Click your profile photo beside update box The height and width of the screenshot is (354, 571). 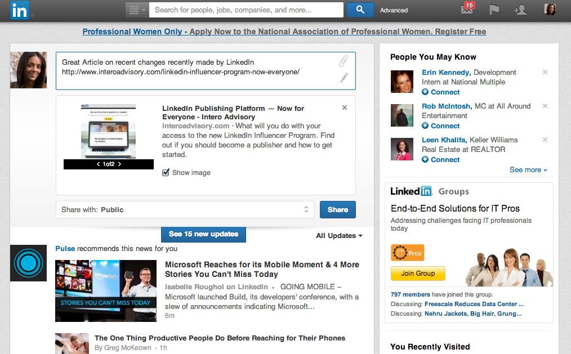point(28,70)
